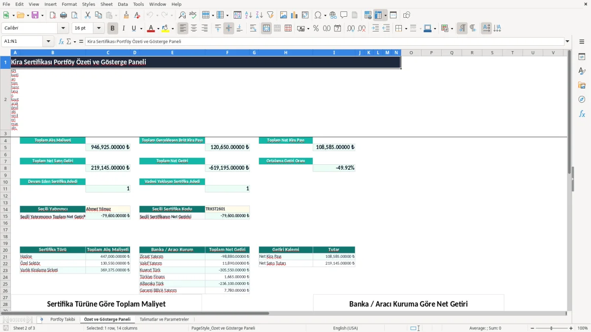Viewport: 591px width, 332px height.
Task: Insert a comment
Action: (344, 15)
